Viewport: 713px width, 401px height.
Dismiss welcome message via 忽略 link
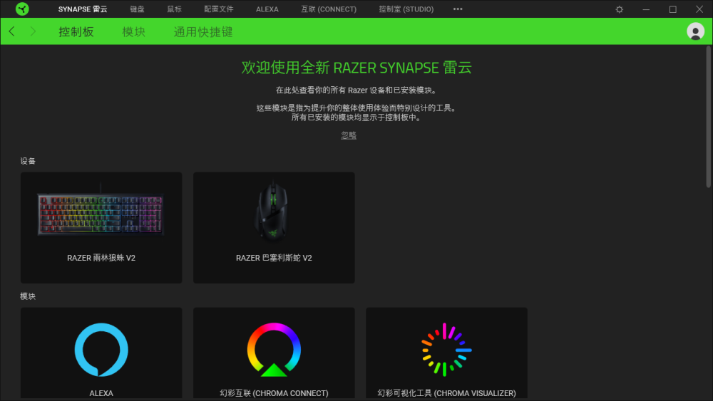click(x=349, y=135)
